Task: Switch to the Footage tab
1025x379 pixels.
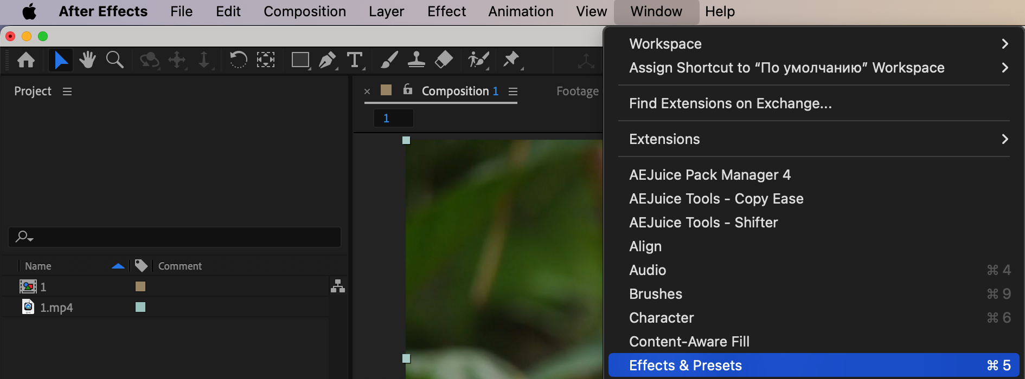Action: pyautogui.click(x=577, y=92)
